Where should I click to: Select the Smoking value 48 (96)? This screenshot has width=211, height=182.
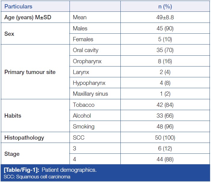[165, 127]
